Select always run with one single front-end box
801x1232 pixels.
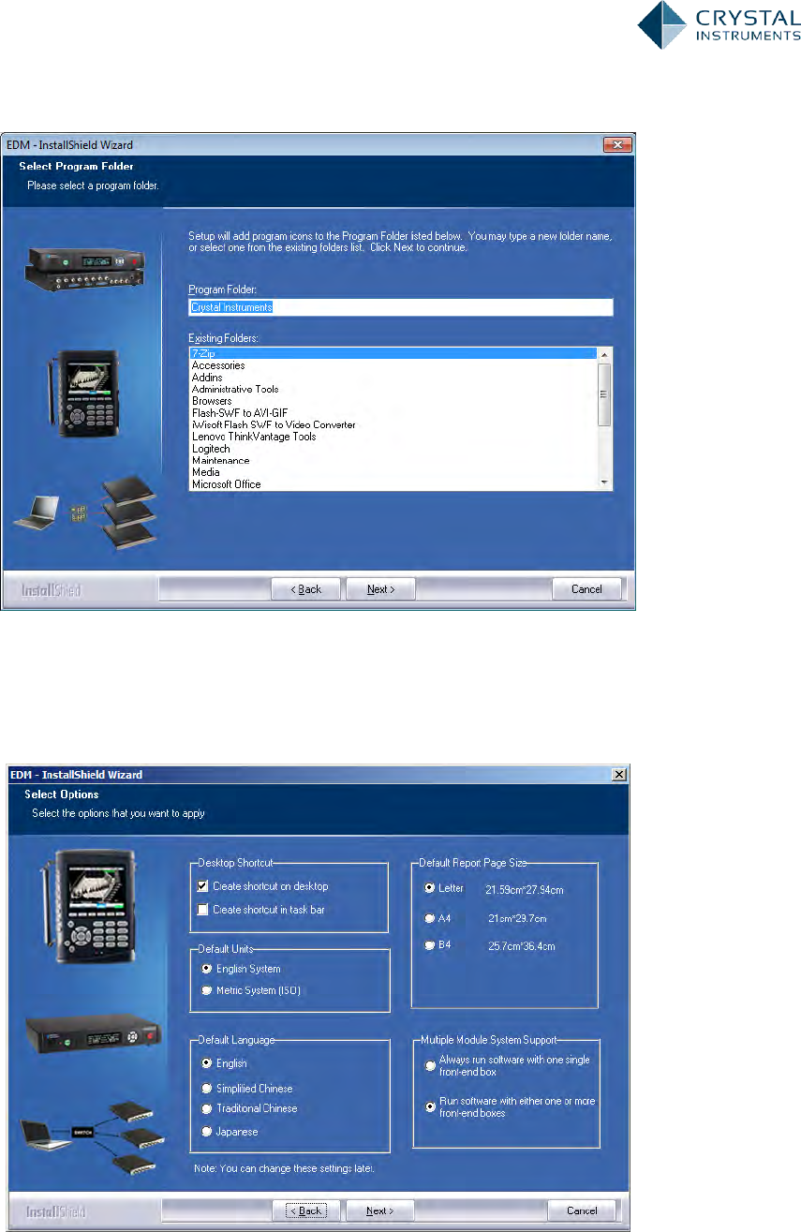point(430,1065)
